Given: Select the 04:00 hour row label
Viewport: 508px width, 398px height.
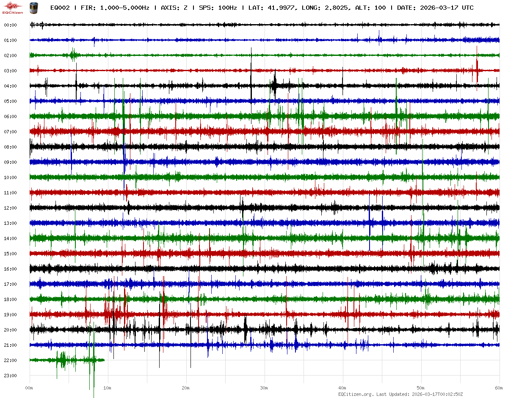Looking at the screenshot, I should click(10, 86).
